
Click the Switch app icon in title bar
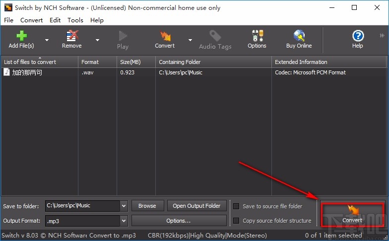(x=8, y=8)
